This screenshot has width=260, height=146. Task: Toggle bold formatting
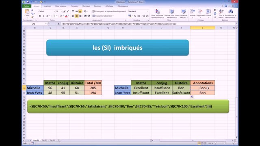pyautogui.click(x=40, y=16)
